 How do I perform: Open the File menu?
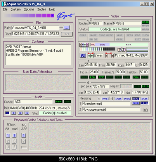tap(5, 9)
